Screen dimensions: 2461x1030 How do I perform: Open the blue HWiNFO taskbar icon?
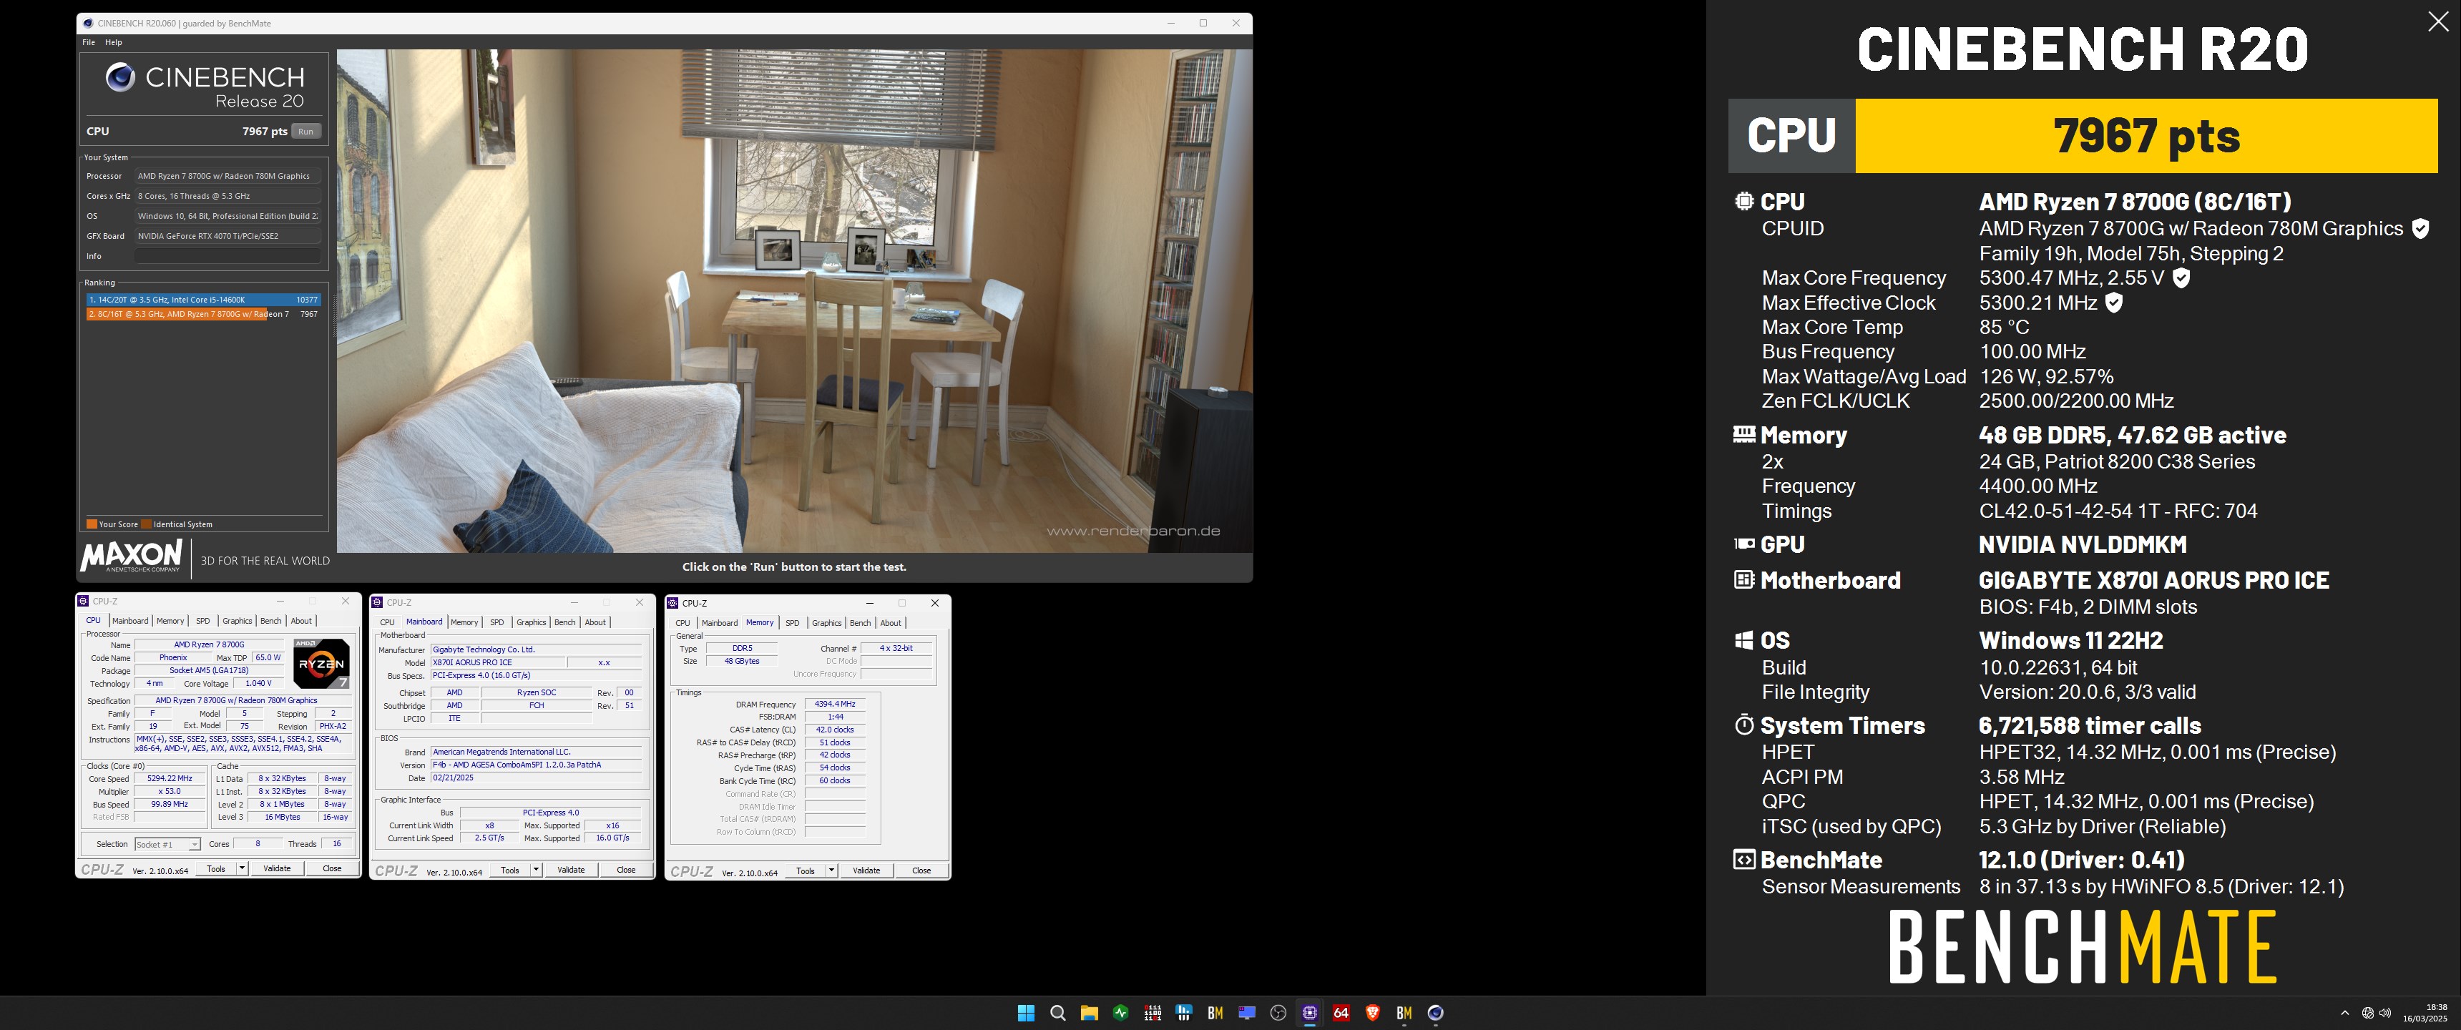(x=1184, y=1013)
